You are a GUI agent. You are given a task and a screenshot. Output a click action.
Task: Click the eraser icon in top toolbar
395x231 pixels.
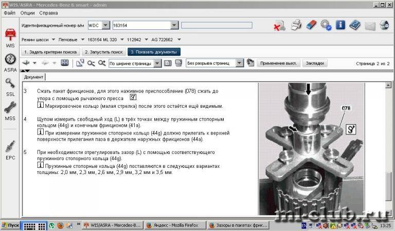tap(311, 25)
